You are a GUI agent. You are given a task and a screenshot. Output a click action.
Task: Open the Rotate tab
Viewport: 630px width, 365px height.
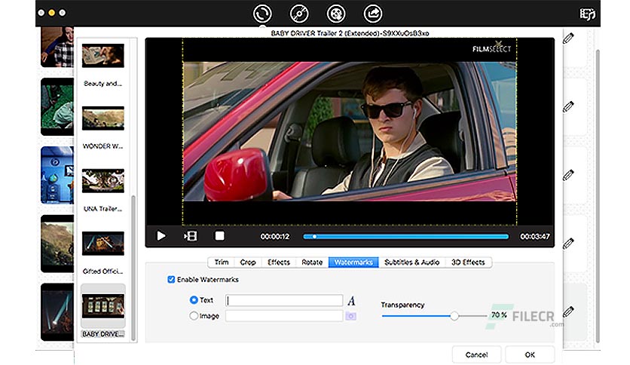tap(312, 262)
